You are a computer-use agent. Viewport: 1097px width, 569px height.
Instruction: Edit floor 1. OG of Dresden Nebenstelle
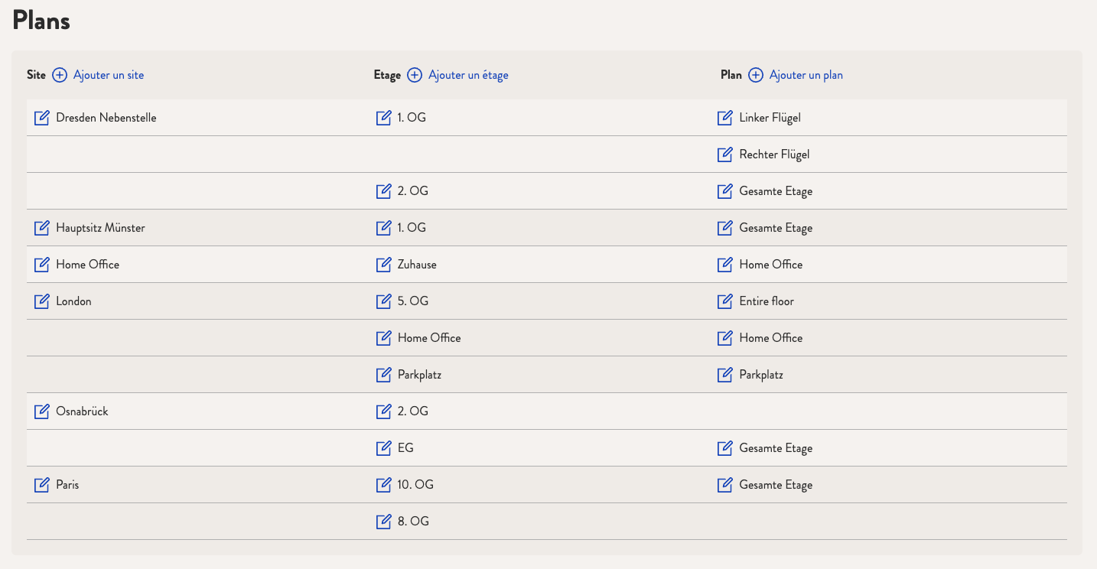click(x=384, y=118)
